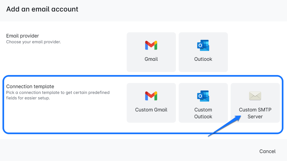
Task: Click the Custom SMTP Server text label
Action: (255, 113)
